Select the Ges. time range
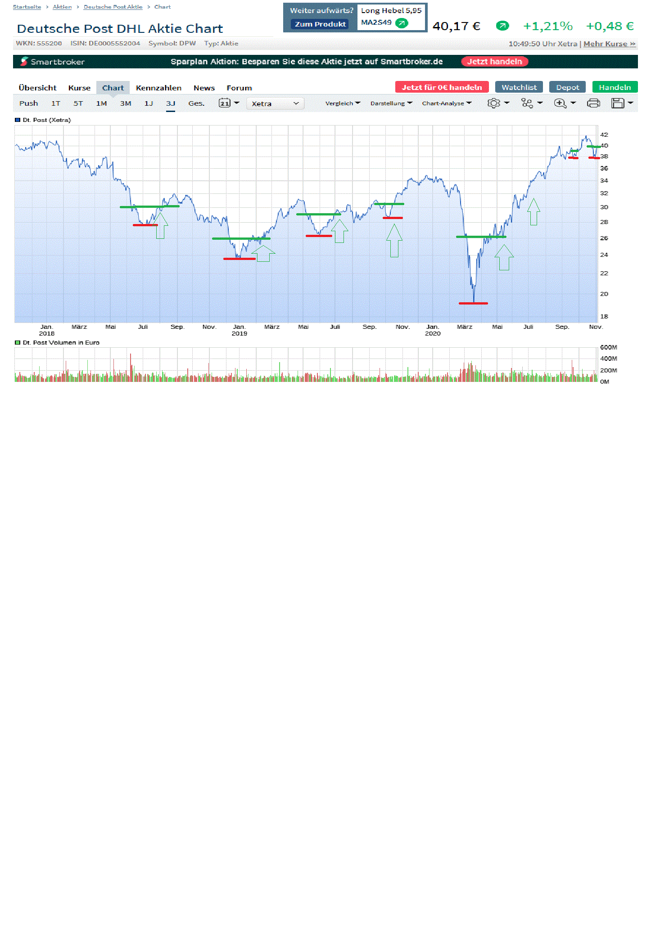The width and height of the screenshot is (651, 928). click(196, 103)
